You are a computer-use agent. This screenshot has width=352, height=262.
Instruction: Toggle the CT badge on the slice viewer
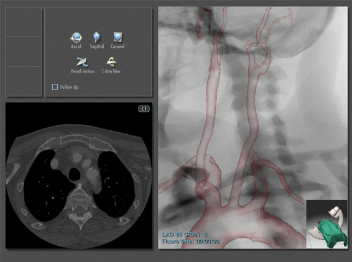[x=144, y=109]
